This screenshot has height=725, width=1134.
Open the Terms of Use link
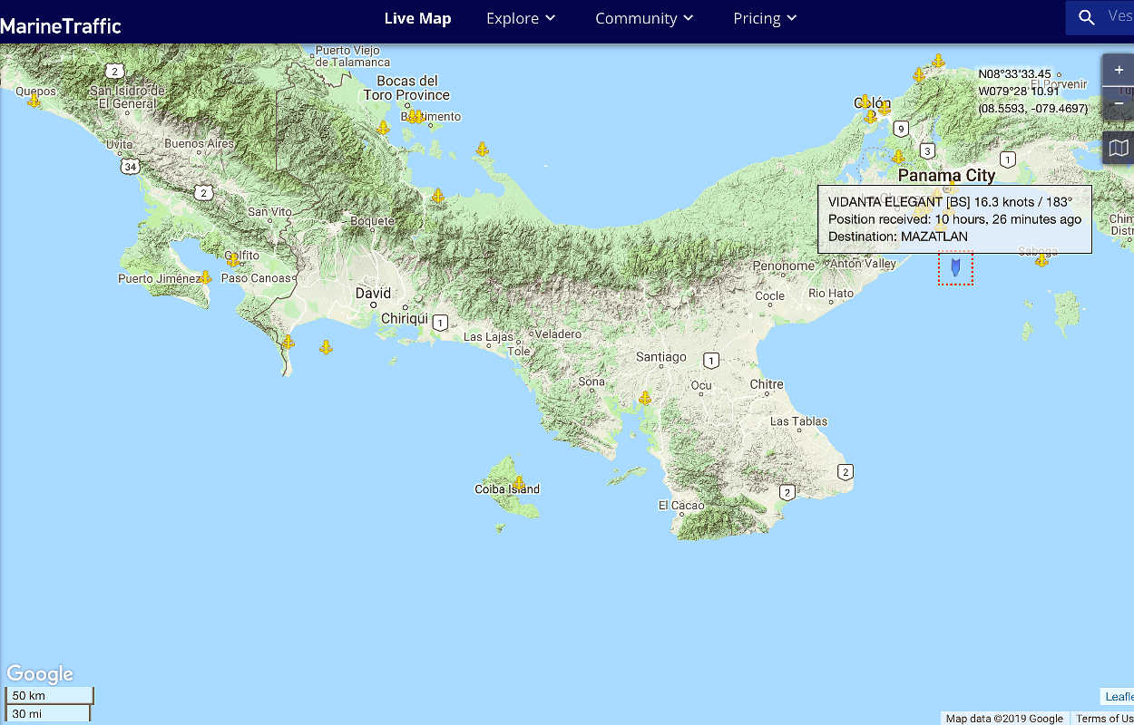[1104, 719]
